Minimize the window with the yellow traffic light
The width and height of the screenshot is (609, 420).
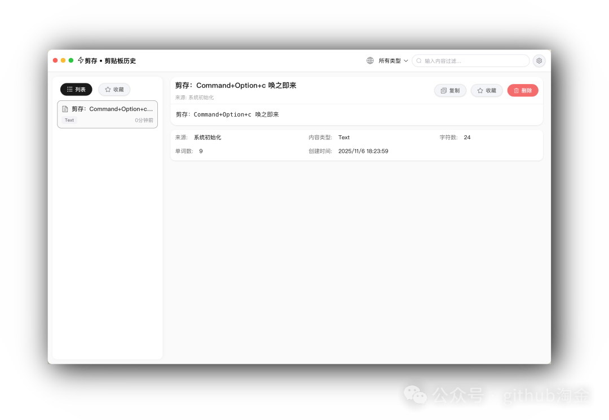(x=63, y=60)
